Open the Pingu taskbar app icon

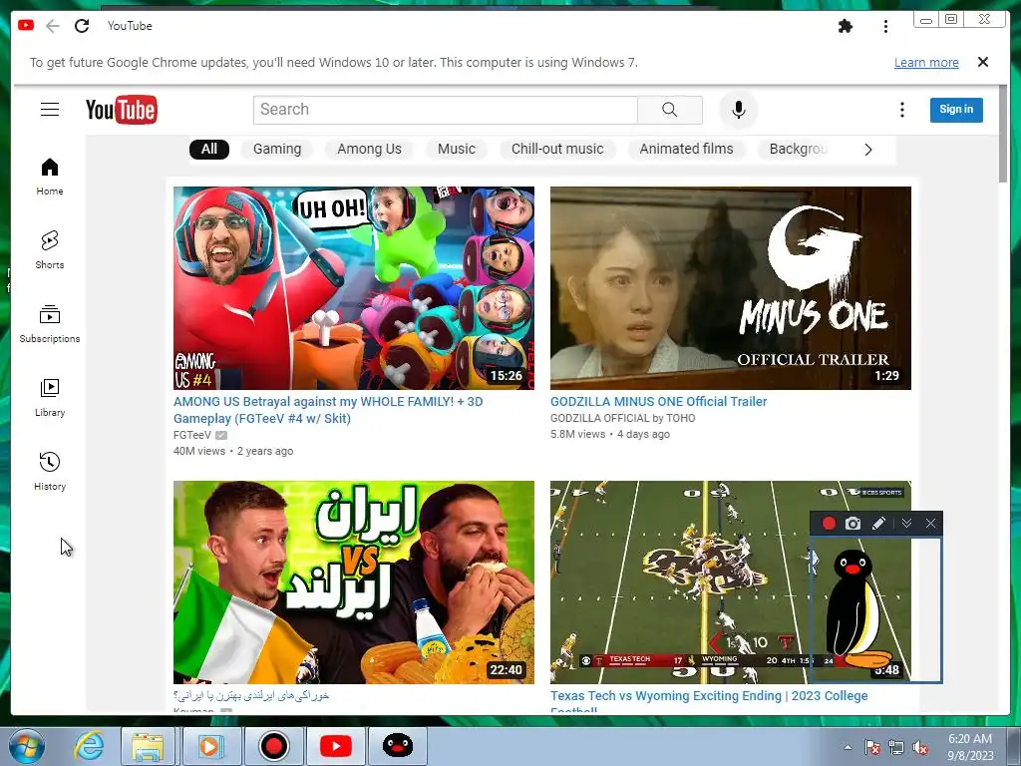point(398,746)
